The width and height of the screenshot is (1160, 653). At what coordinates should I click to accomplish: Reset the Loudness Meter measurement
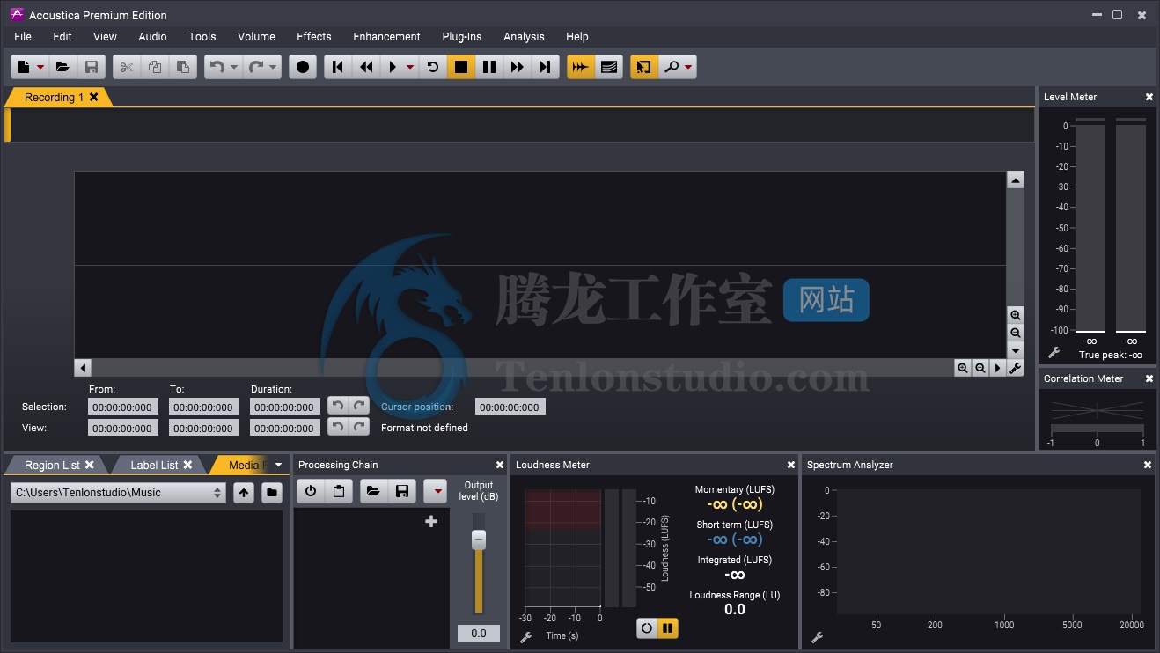(647, 628)
